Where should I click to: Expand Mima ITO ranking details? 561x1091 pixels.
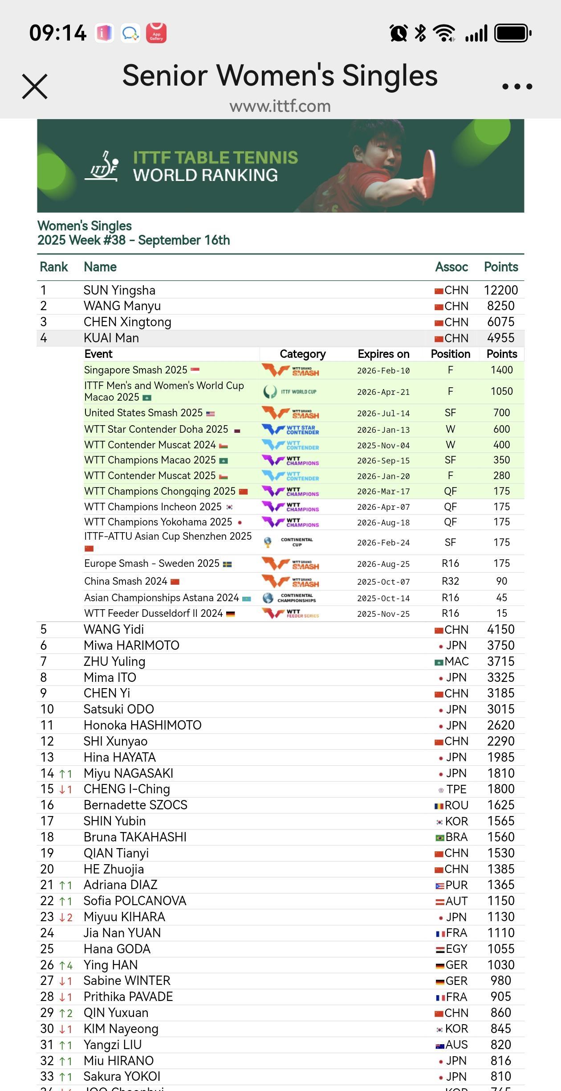point(280,677)
